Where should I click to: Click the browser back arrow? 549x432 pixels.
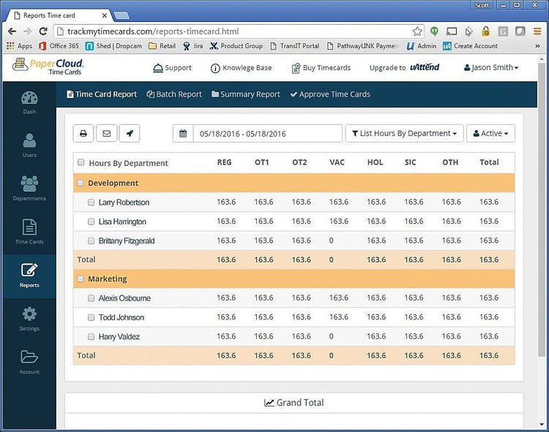coord(12,31)
